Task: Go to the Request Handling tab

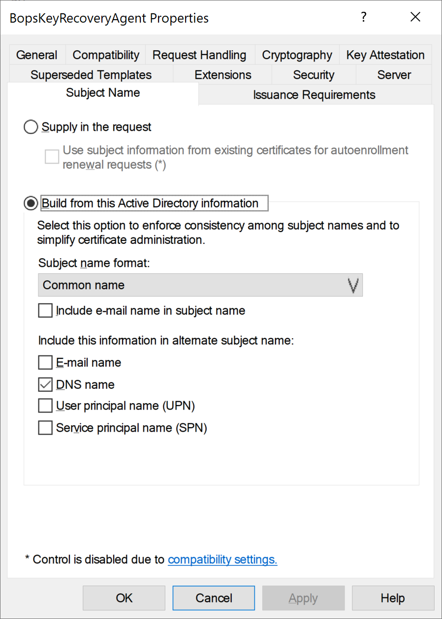Action: [x=199, y=55]
